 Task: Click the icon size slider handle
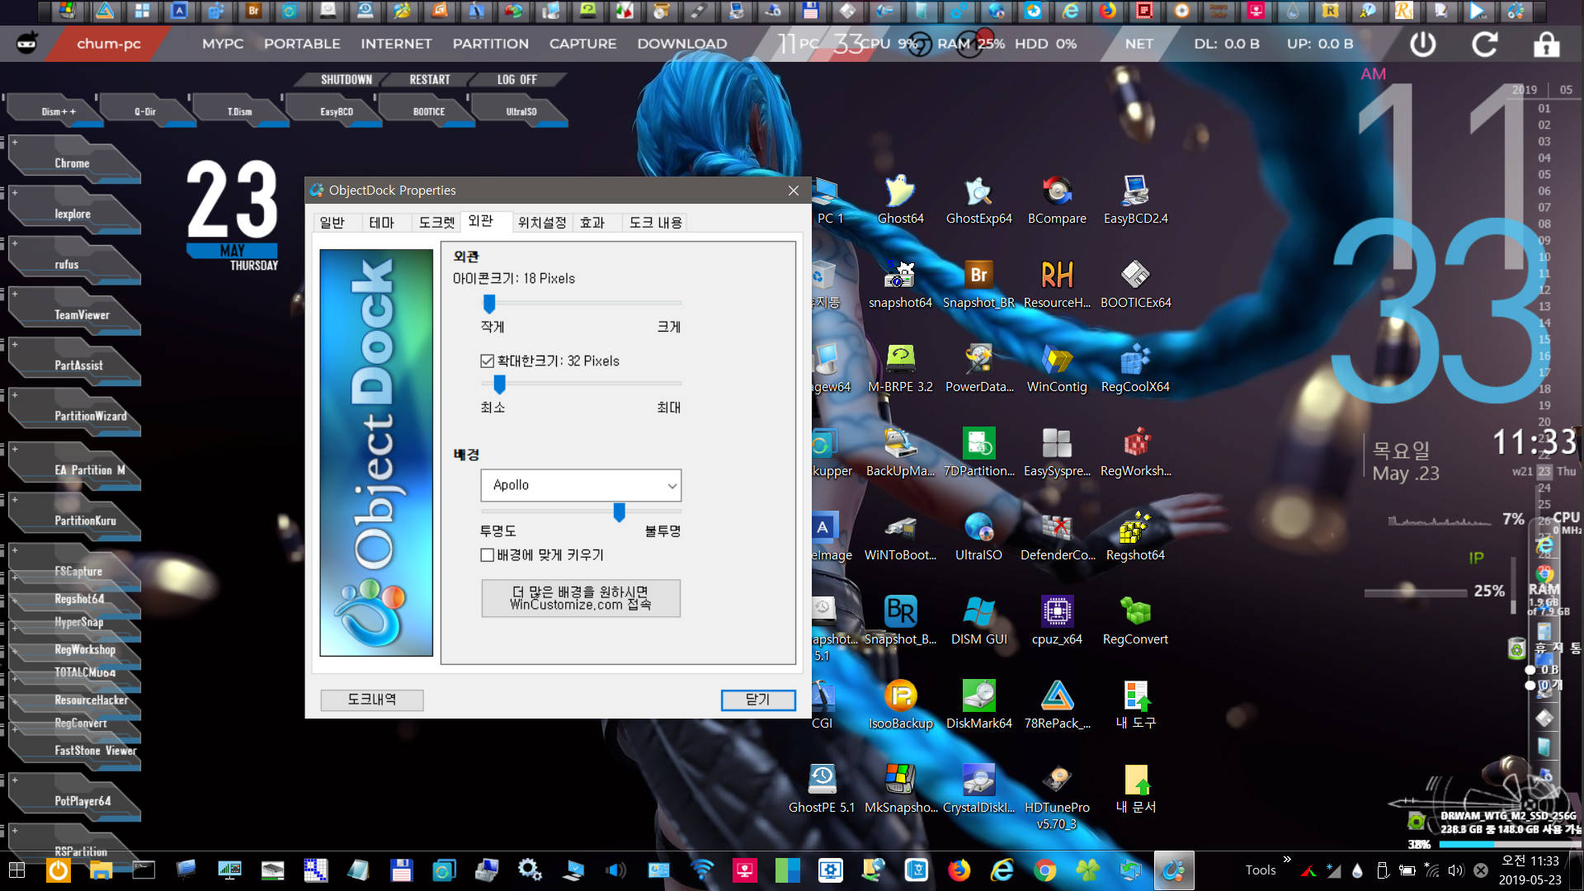[489, 304]
